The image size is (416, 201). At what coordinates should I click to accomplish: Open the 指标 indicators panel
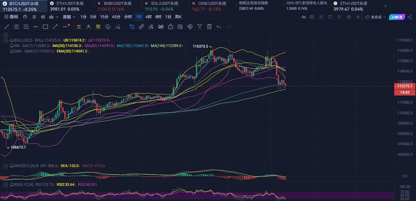tap(11, 17)
